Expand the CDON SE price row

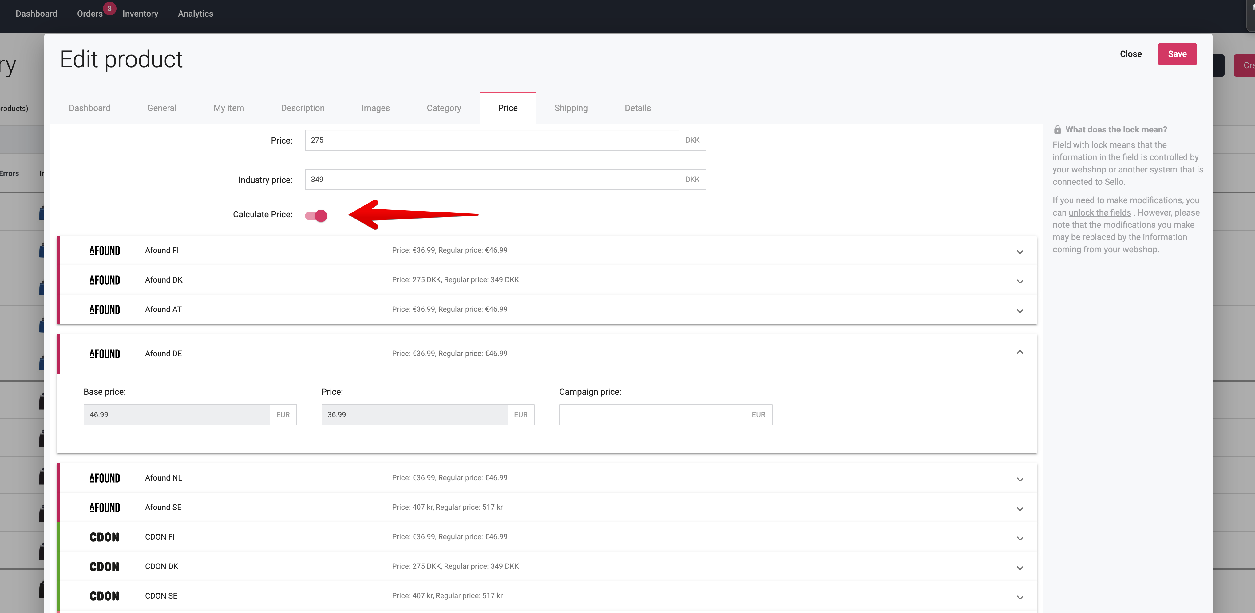point(1020,597)
